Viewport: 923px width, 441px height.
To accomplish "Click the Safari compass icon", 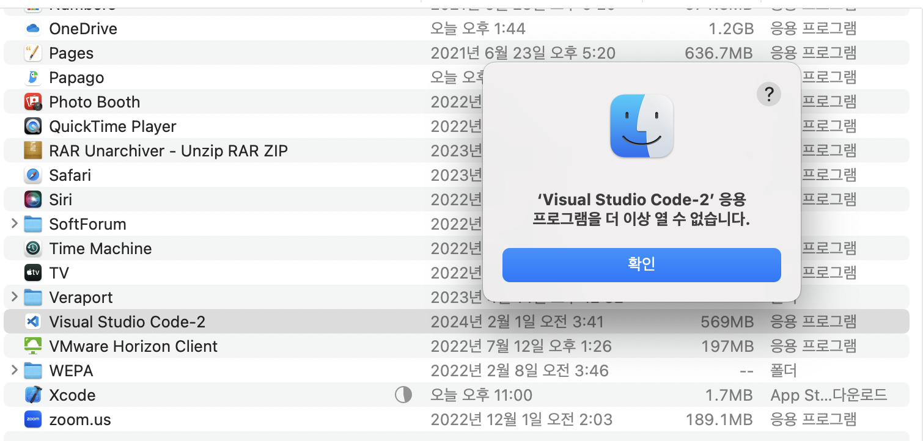I will (33, 175).
